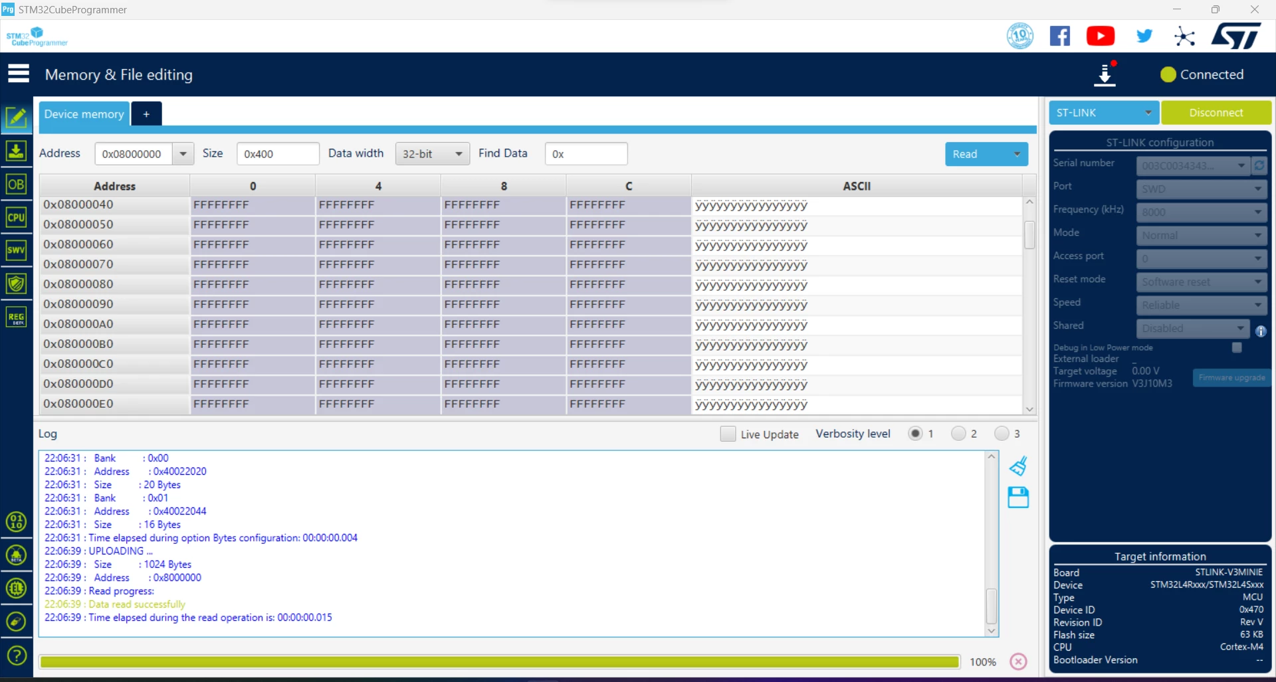
Task: Cancel progress with the red X icon
Action: [1018, 661]
